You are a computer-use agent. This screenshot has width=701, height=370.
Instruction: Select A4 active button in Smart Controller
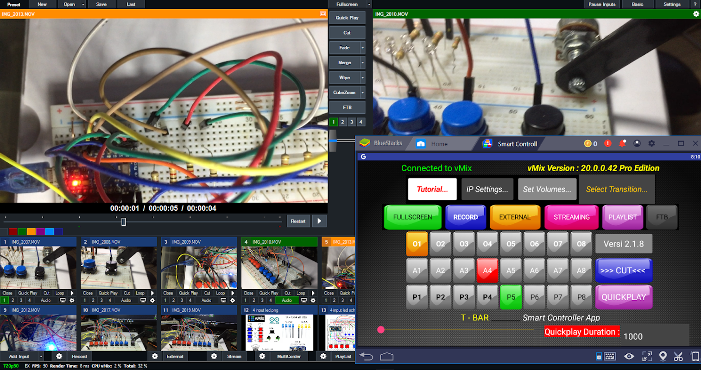[487, 271]
